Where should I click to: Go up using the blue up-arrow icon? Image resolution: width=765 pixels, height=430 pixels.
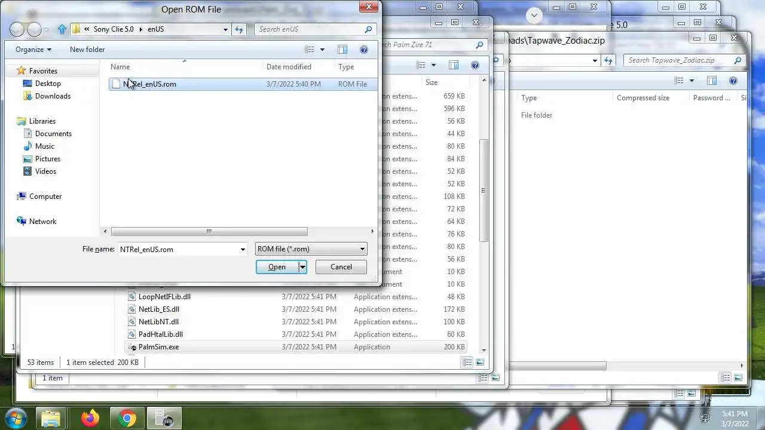click(x=62, y=29)
